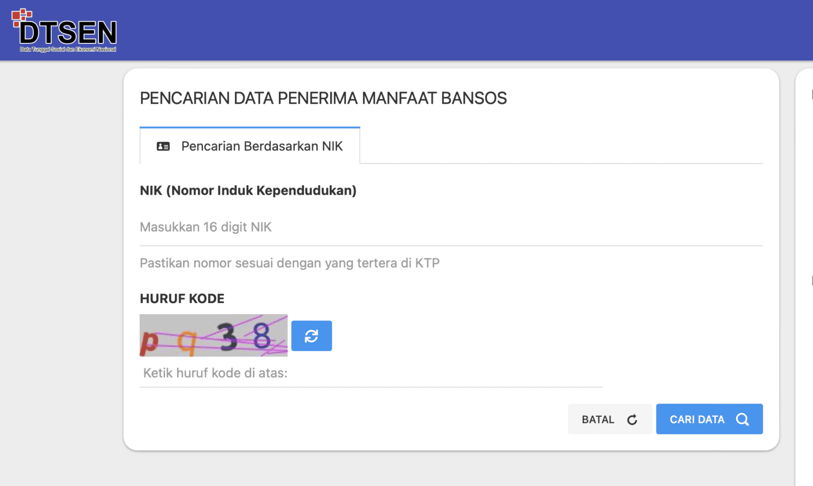813x486 pixels.
Task: Click the refresh arrows to generate new code
Action: pos(311,336)
